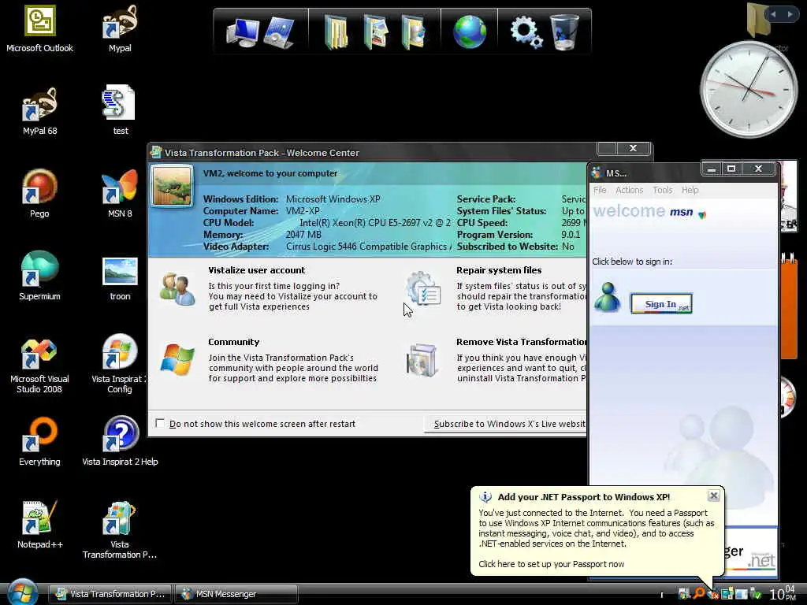Click the Repair system files icon
This screenshot has width=807, height=605.
click(x=423, y=288)
